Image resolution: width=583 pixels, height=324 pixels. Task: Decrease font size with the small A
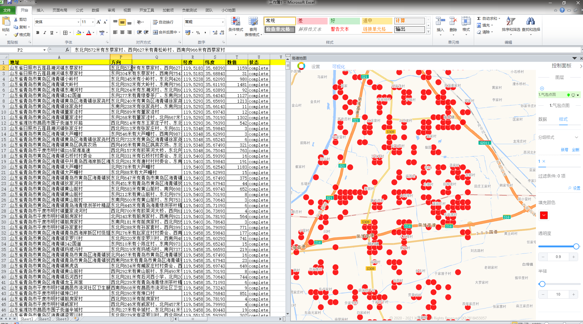point(105,22)
